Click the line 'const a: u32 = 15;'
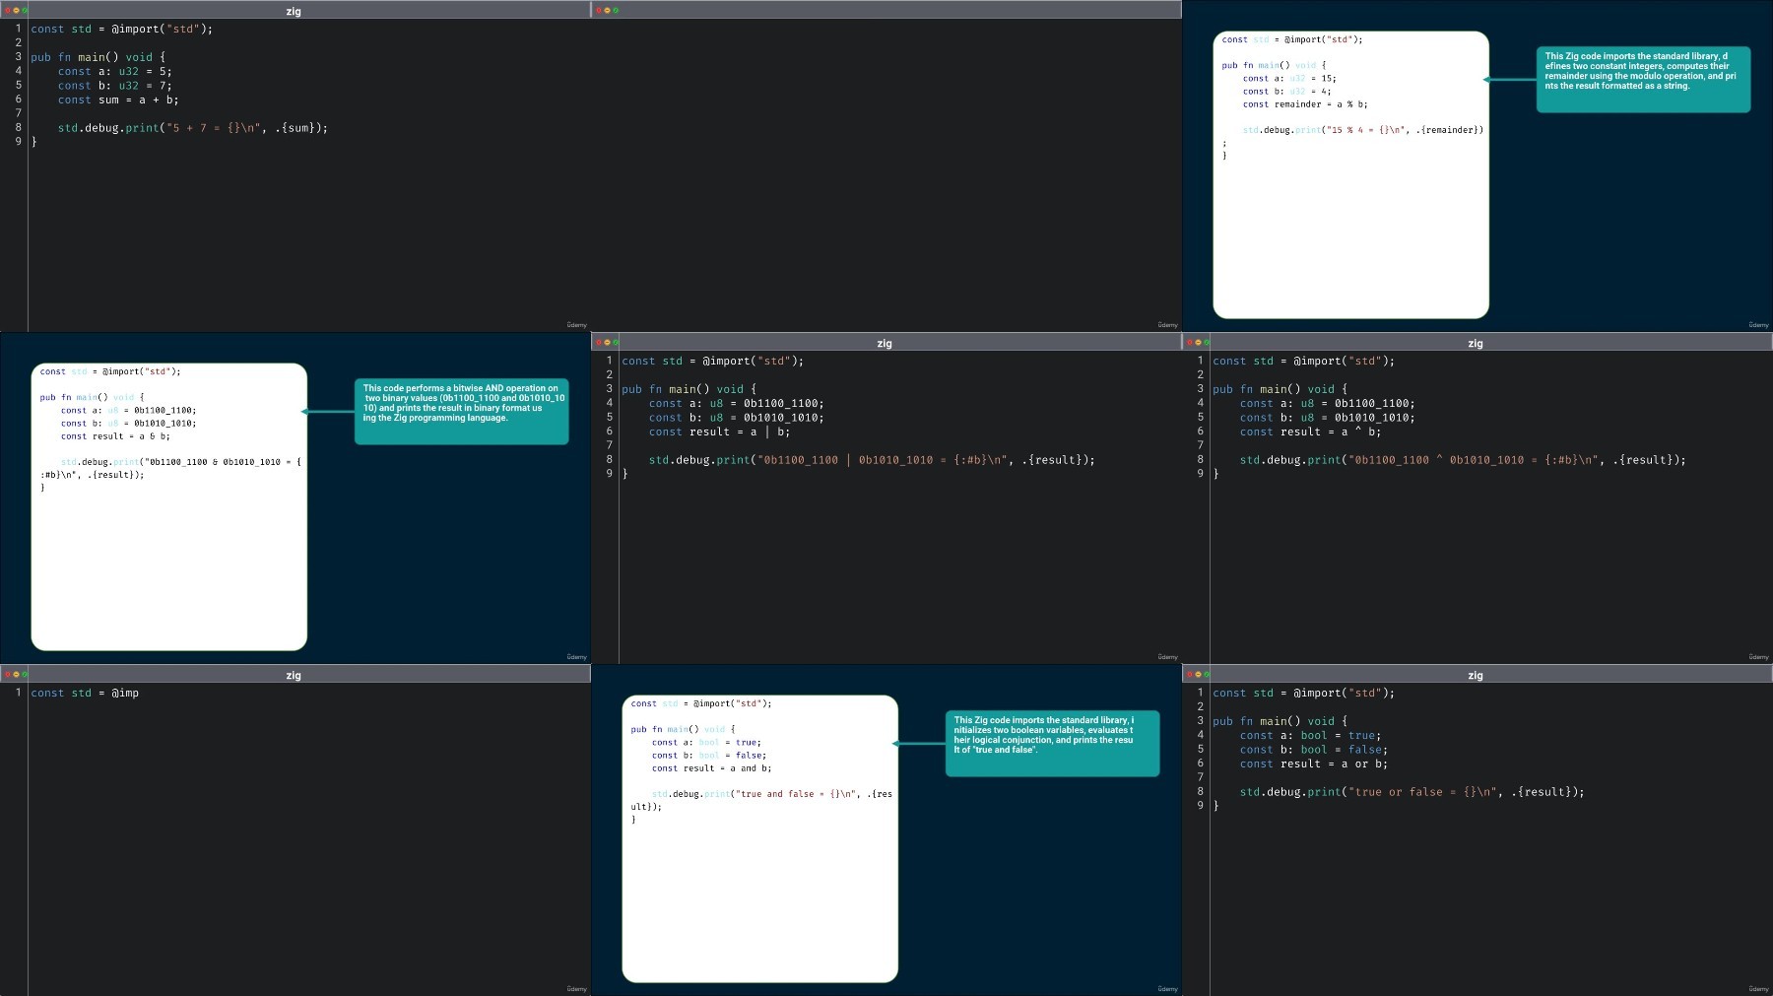Image resolution: width=1773 pixels, height=996 pixels. tap(1289, 78)
